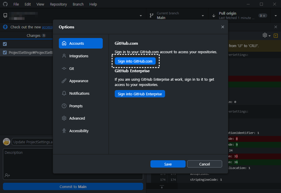Expand the Pull origin options dropdown
This screenshot has height=193, width=281.
coord(276,16)
